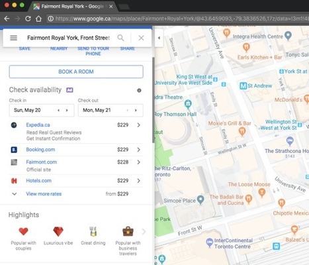309x265 pixels.
Task: Open Fairmont.com official site link
Action: [42, 162]
